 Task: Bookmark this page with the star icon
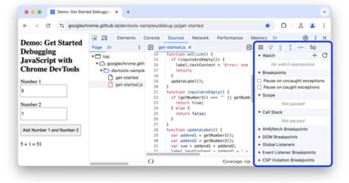point(268,26)
